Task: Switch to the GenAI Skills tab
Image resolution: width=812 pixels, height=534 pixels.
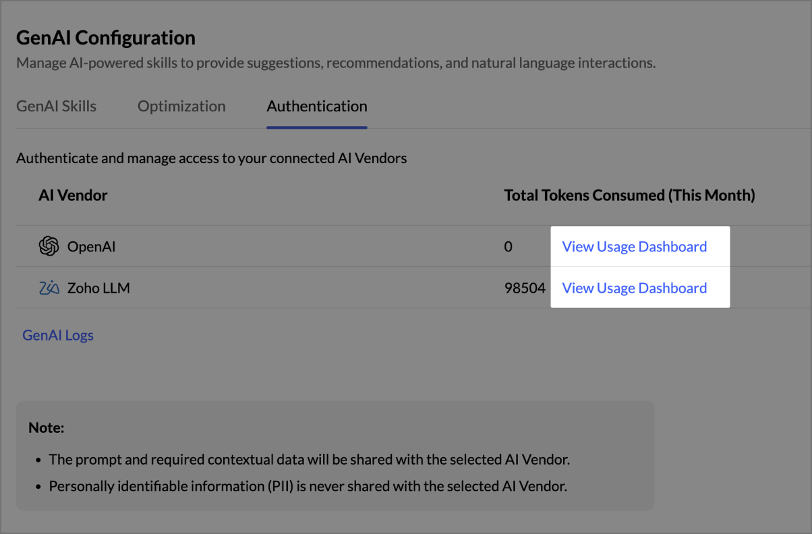Action: tap(56, 107)
